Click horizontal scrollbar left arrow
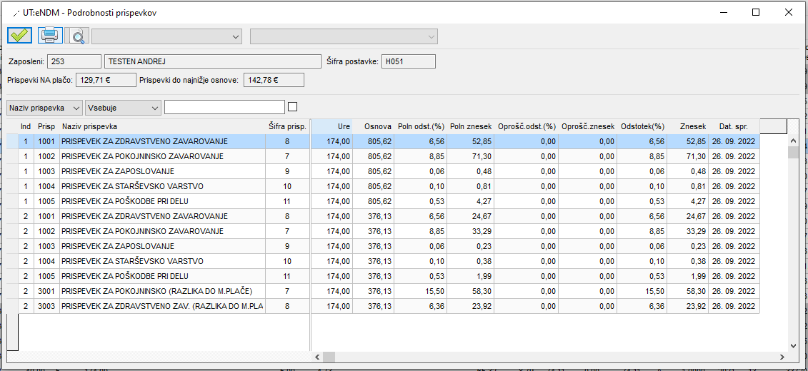Image resolution: width=808 pixels, height=371 pixels. pyautogui.click(x=318, y=357)
